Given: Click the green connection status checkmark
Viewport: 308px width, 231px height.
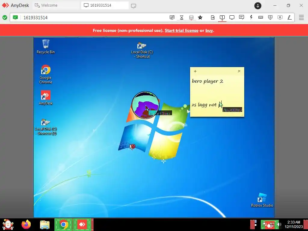Looking at the screenshot, I should (5, 17).
